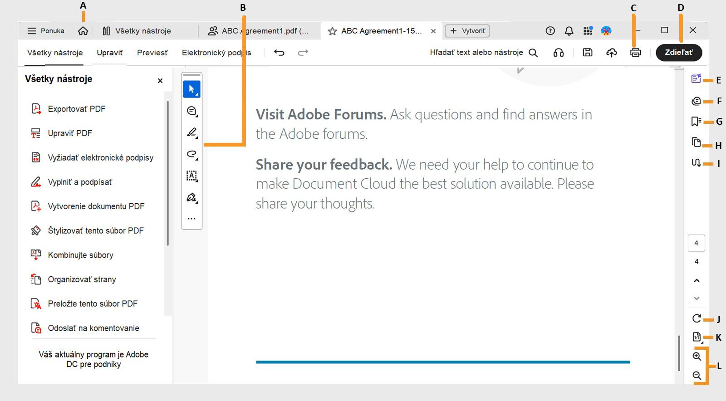Click the Save document icon

(x=587, y=53)
